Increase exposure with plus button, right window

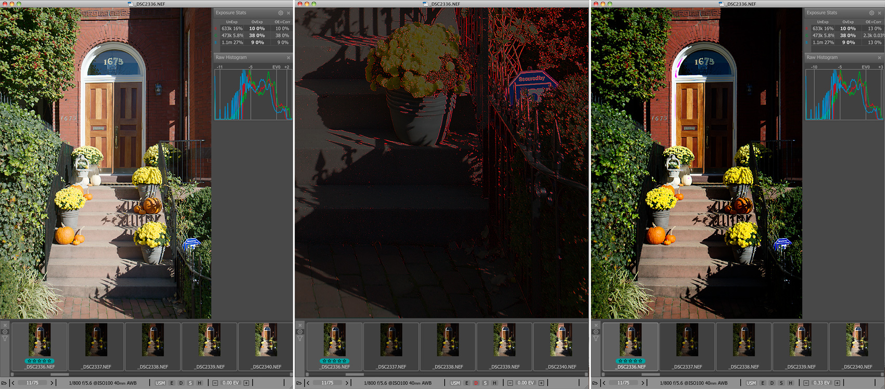click(x=837, y=383)
